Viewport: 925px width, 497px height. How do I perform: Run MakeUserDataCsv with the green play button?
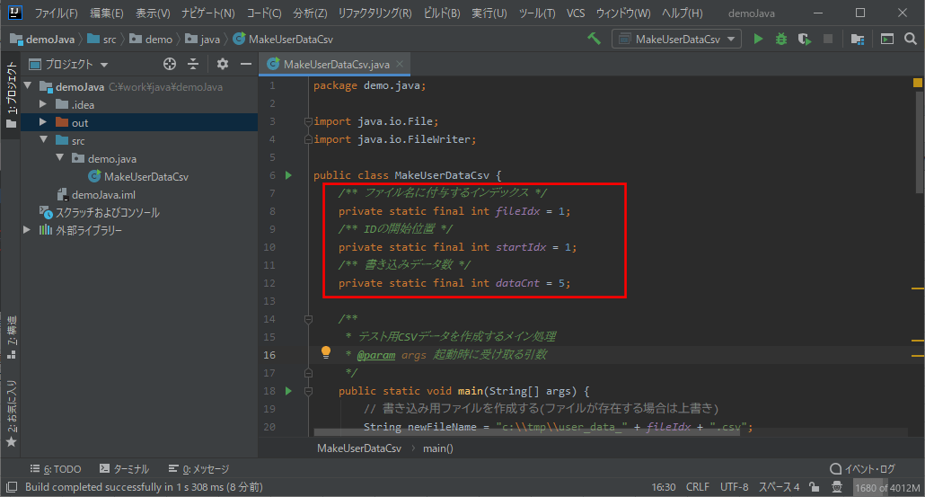pos(758,39)
